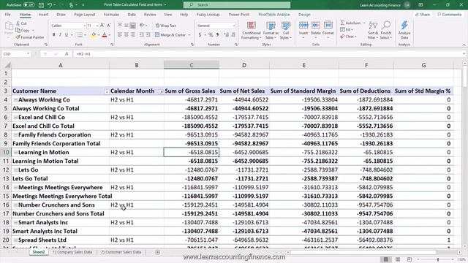Click the Name Box field
This screenshot has height=263, width=468.
(16, 54)
